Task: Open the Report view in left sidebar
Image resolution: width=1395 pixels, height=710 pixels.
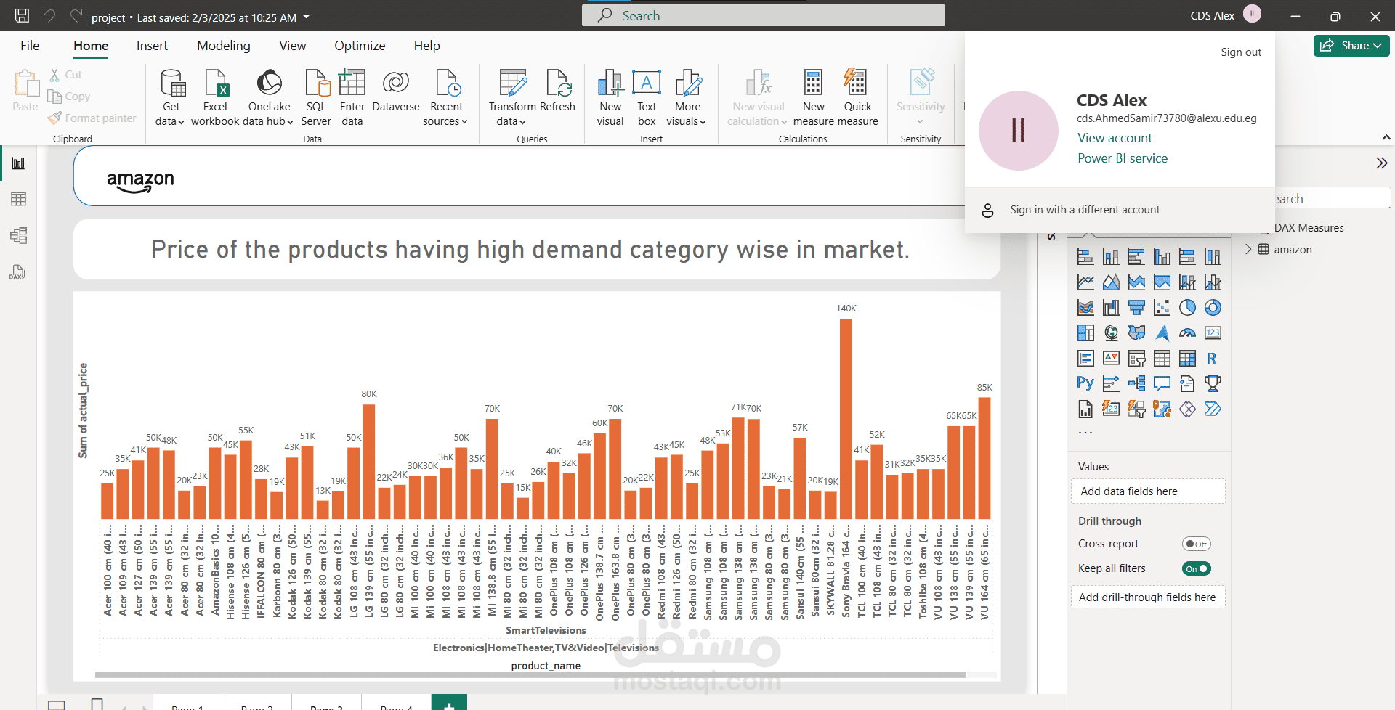Action: click(x=18, y=163)
